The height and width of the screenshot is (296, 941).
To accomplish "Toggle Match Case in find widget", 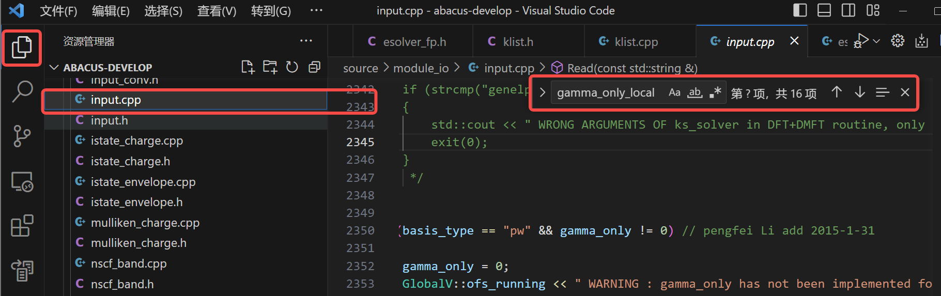I will tap(674, 92).
